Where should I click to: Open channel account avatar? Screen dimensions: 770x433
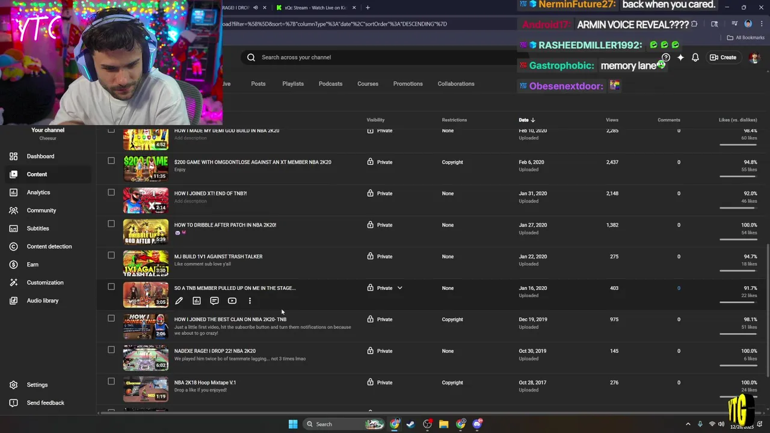(754, 57)
